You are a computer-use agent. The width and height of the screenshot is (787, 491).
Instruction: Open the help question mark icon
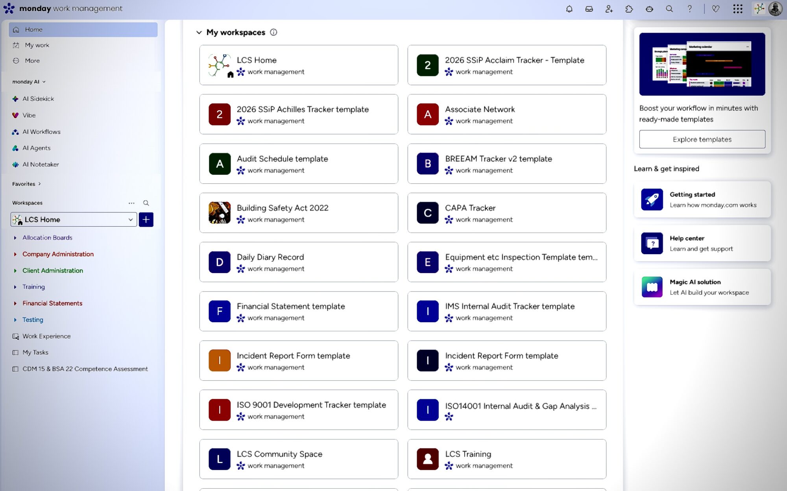[x=689, y=9]
